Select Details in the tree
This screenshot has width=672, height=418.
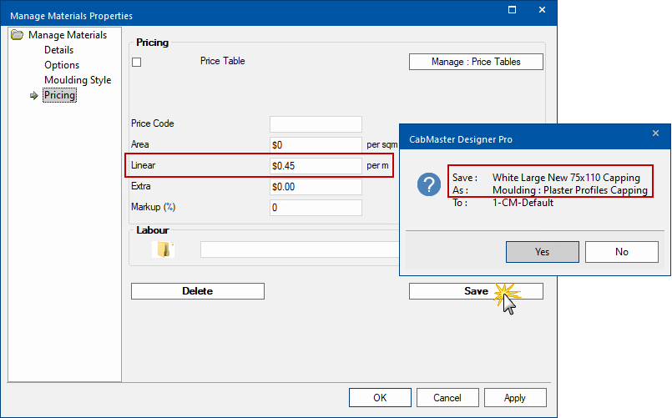58,50
